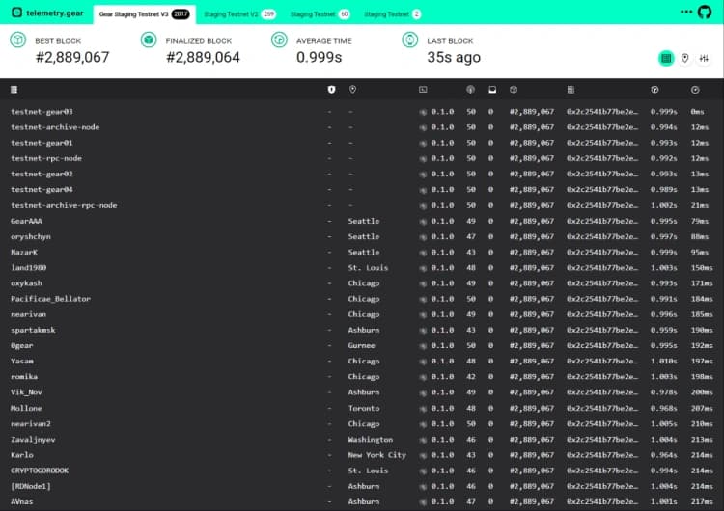Image resolution: width=724 pixels, height=511 pixels.
Task: Sort by location pin column
Action: pos(353,90)
